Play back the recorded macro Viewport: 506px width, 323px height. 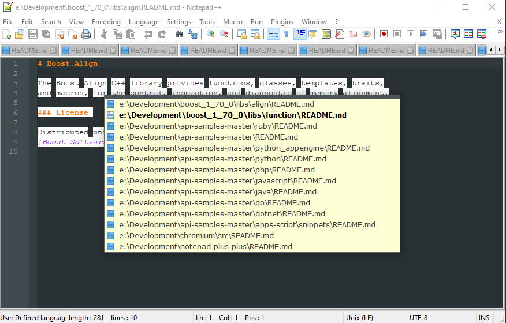pyautogui.click(x=410, y=34)
